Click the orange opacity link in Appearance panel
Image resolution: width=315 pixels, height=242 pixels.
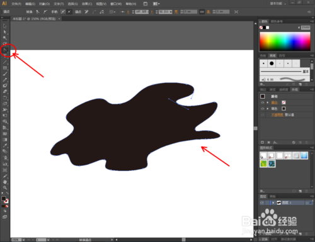pos(277,115)
